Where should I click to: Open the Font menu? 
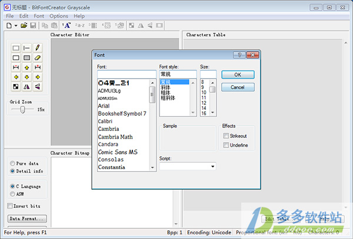[x=39, y=16]
